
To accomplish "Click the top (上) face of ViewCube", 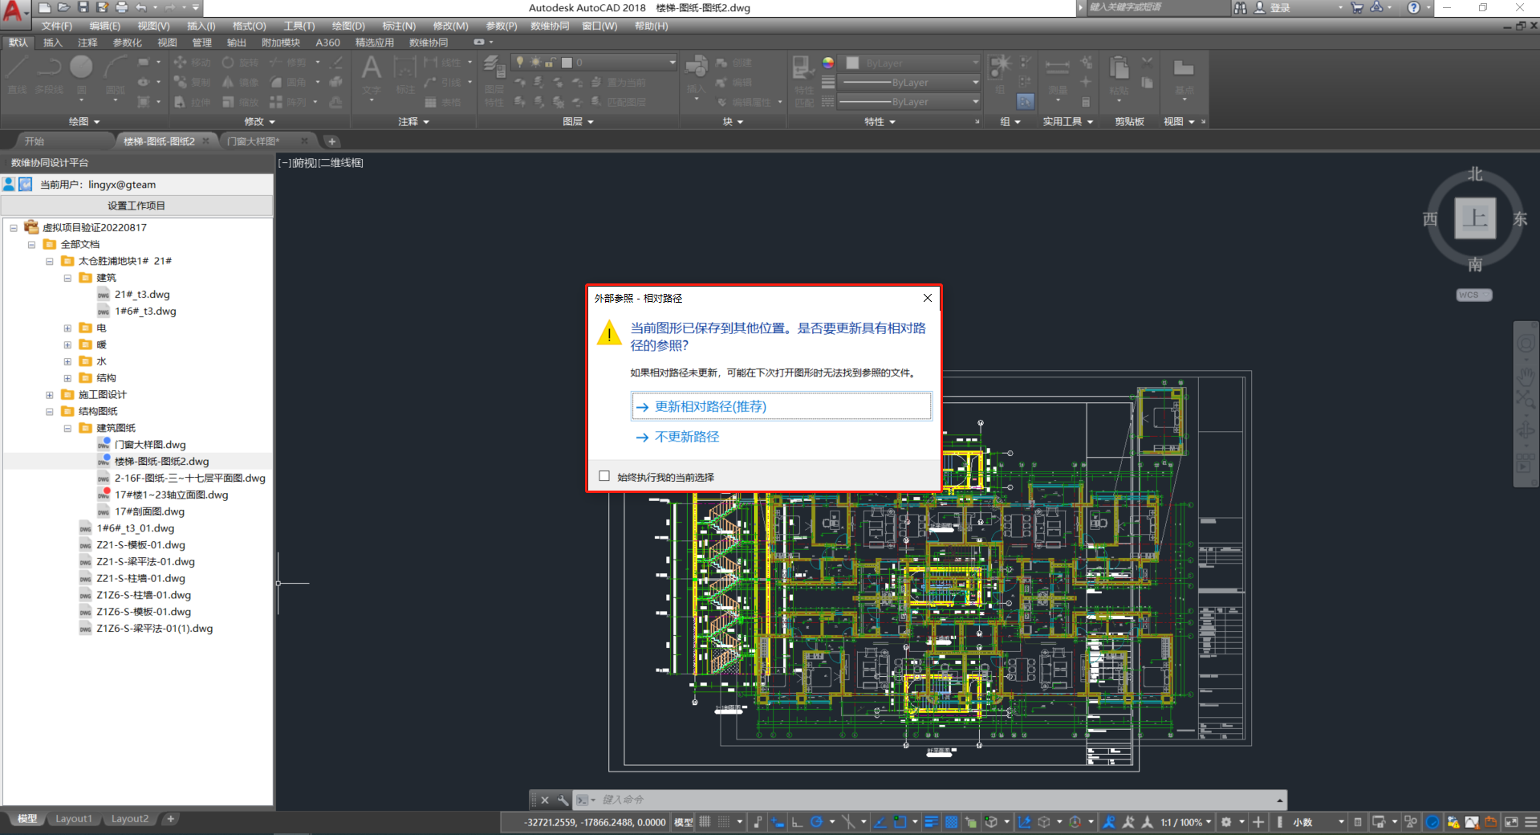I will click(1475, 218).
